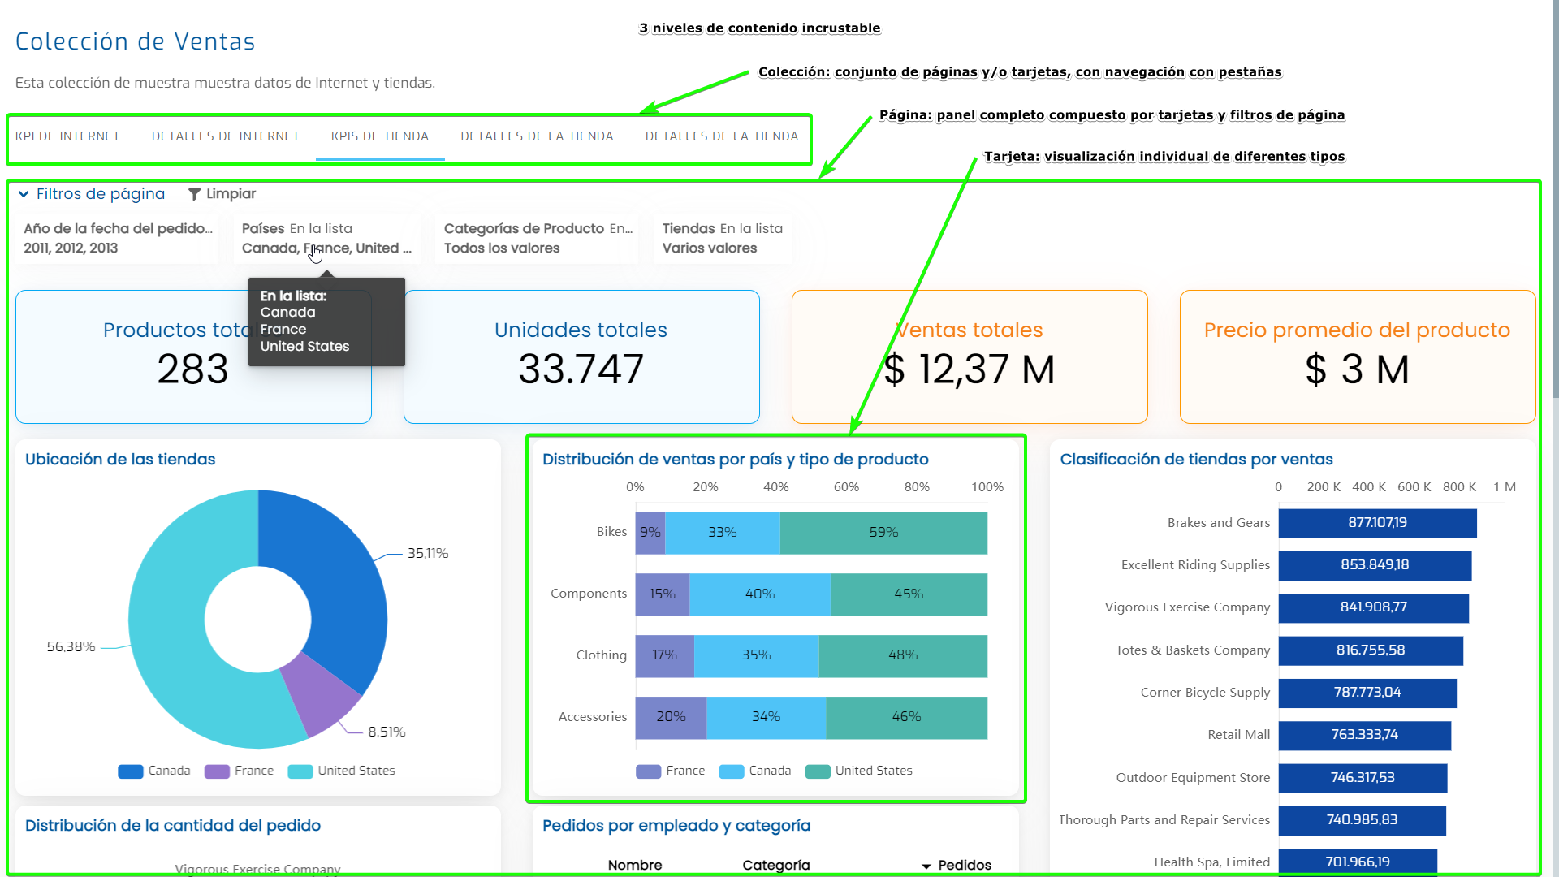Click Brakes and Gears sales bar

(x=1376, y=523)
